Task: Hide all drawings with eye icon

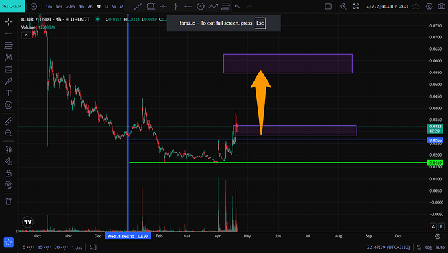Action: point(8,185)
